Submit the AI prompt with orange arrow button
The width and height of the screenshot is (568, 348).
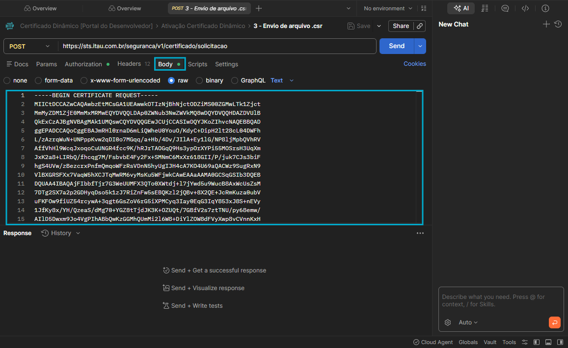(554, 322)
